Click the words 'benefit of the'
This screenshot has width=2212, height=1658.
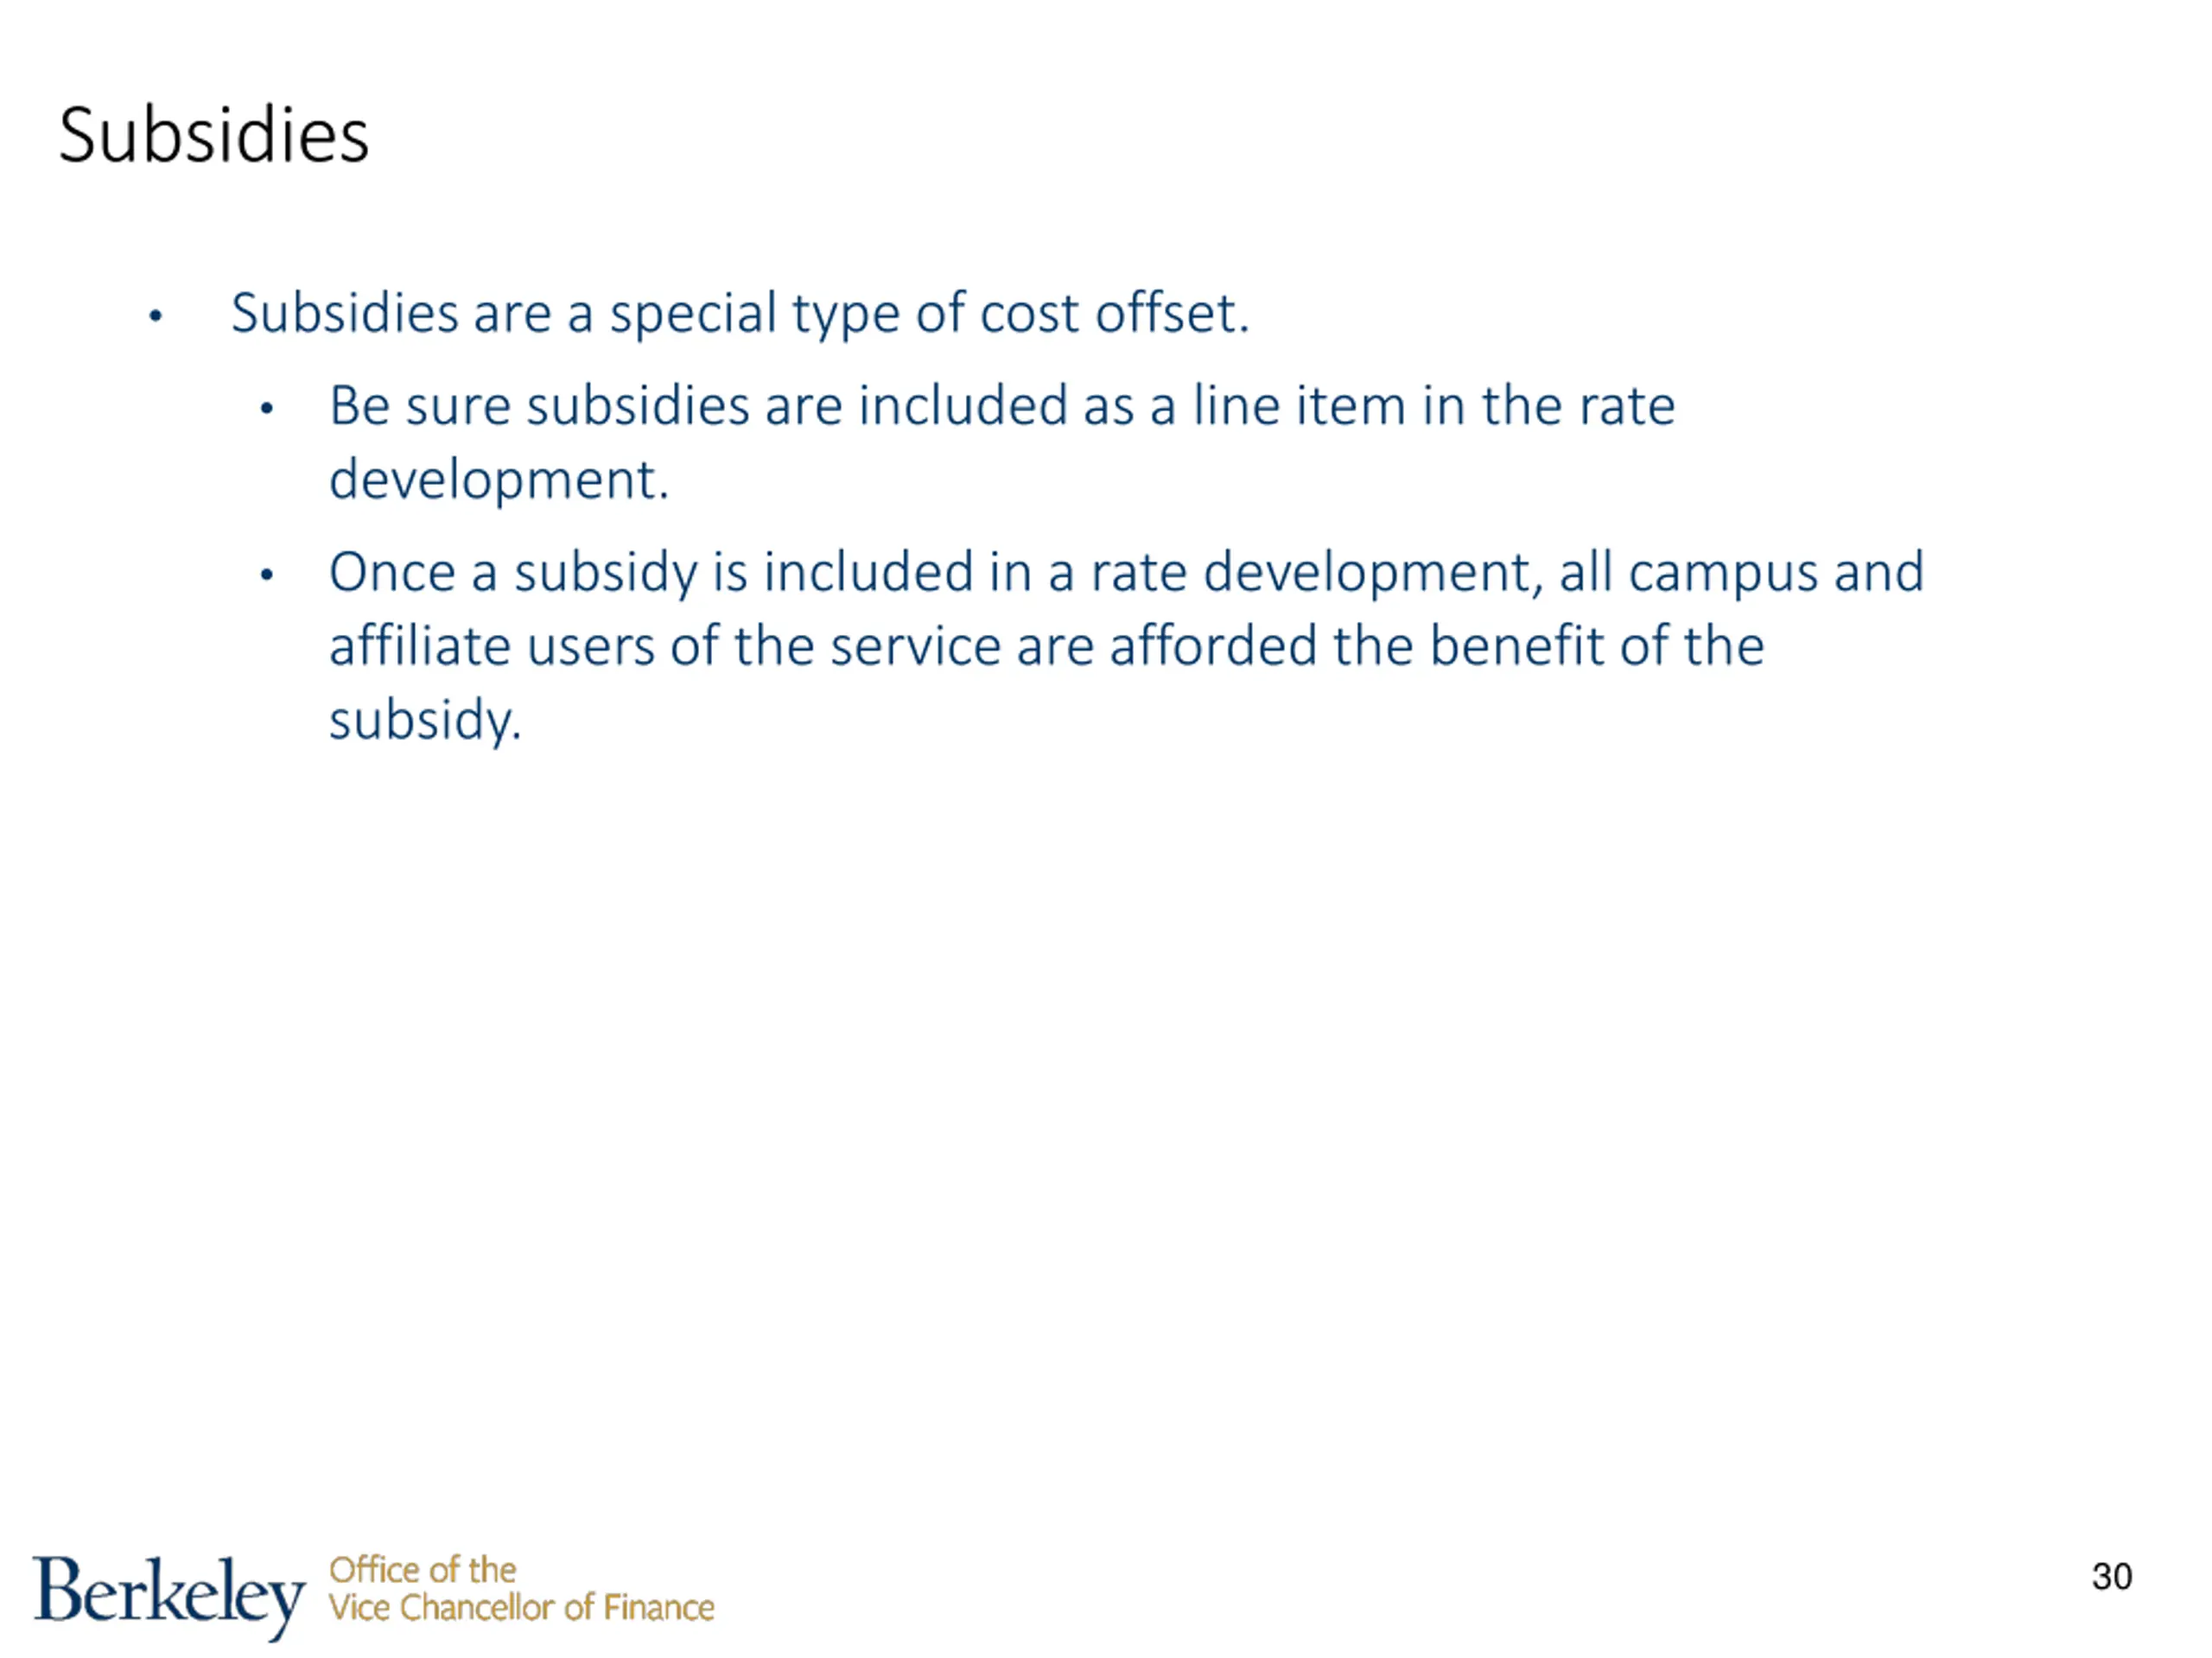pos(1597,646)
